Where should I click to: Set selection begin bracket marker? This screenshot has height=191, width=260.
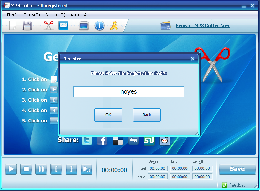56,169
